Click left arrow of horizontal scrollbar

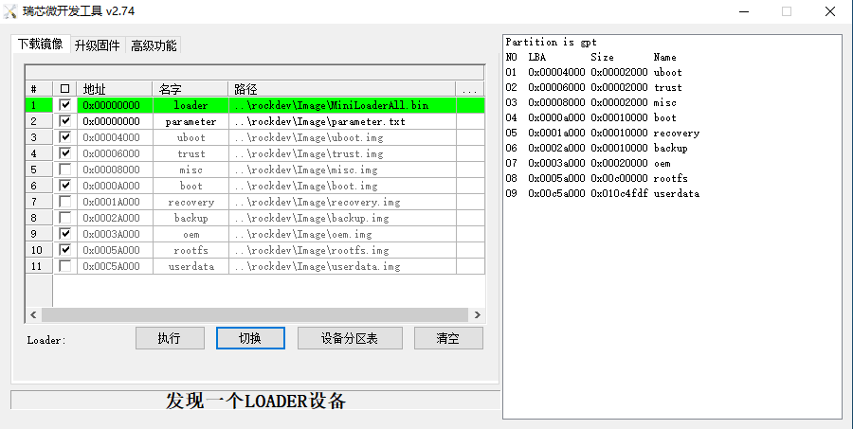31,314
